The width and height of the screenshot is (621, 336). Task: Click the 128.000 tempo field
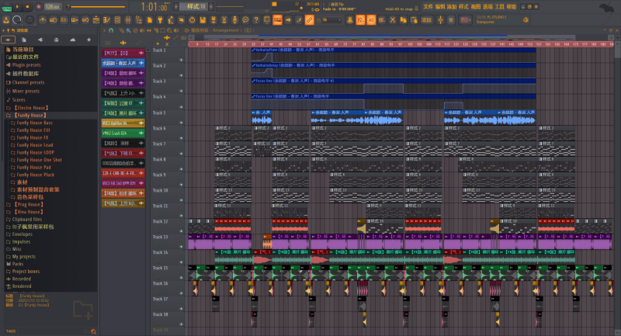click(52, 6)
